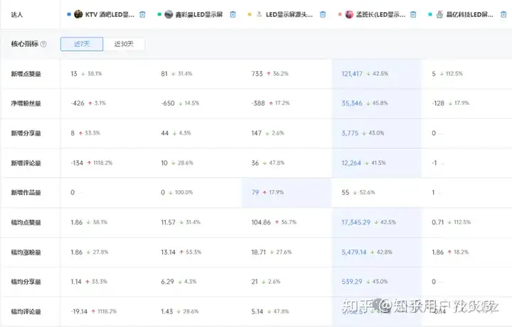Click the value 18.71
The image size is (512, 327).
coord(259,252)
